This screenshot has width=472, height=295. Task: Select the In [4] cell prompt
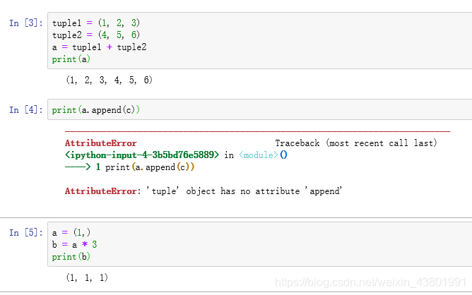(x=26, y=110)
